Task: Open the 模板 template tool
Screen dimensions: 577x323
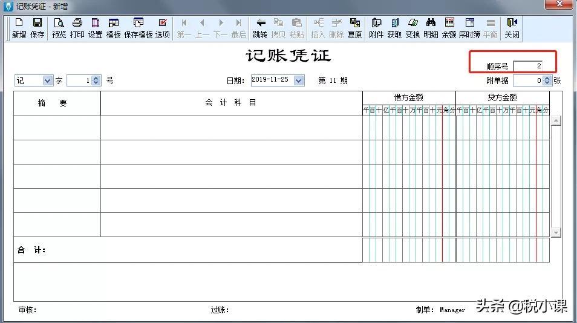Action: point(113,28)
